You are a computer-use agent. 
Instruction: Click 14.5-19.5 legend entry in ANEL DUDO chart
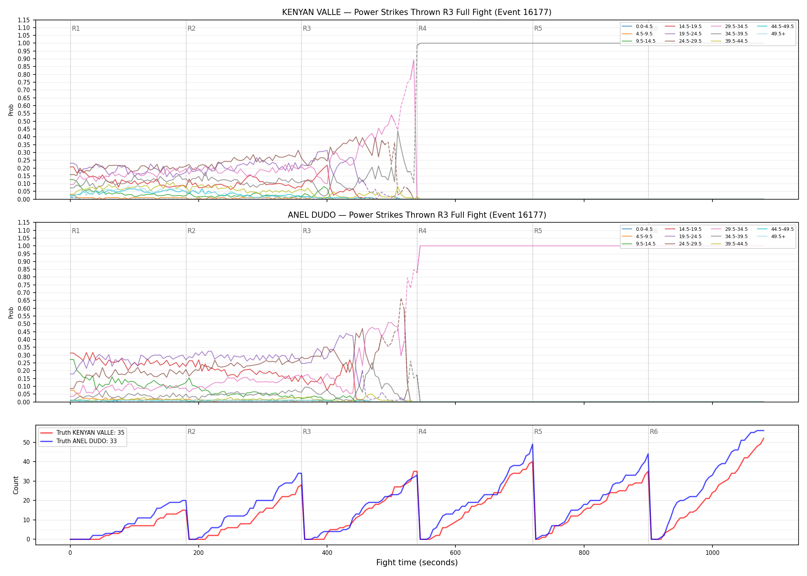point(683,229)
